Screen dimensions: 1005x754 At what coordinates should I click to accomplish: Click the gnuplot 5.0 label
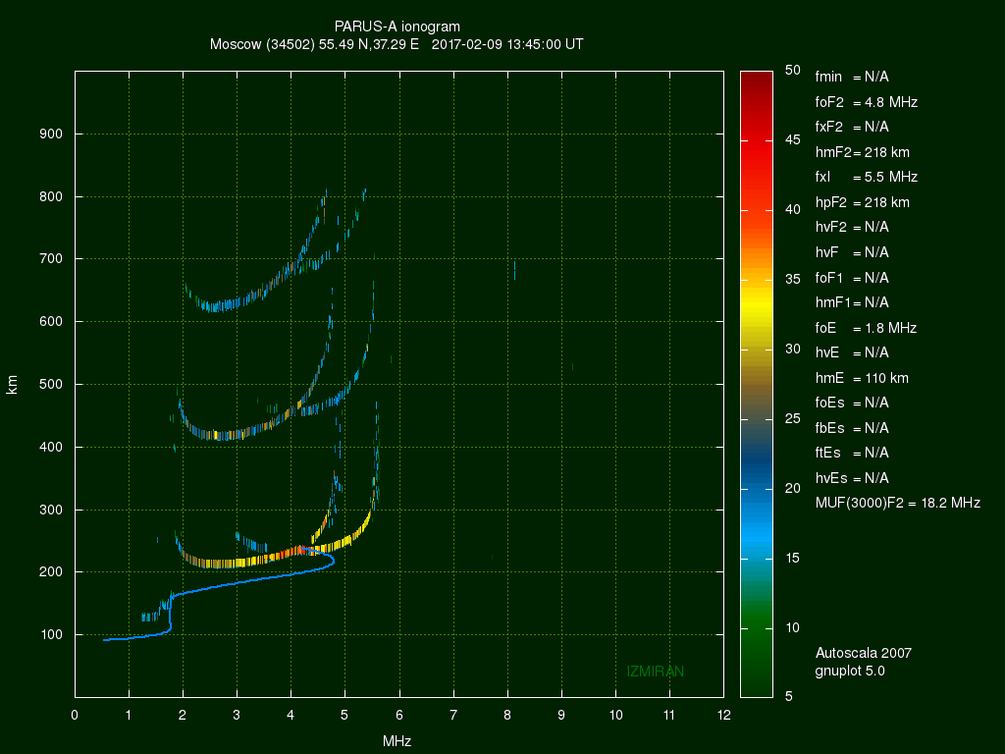click(x=850, y=671)
